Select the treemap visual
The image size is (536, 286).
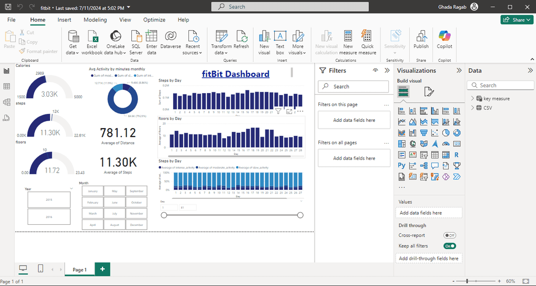click(x=401, y=144)
